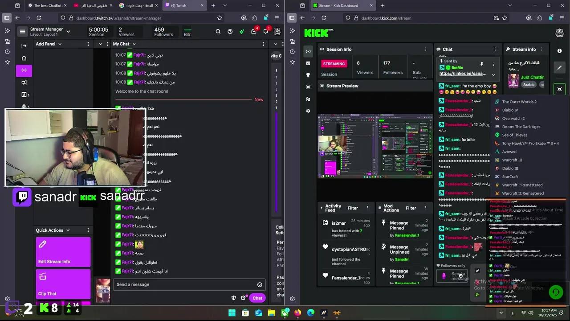The width and height of the screenshot is (570, 321).
Task: Expand the Stream Manager layout dropdown
Action: pyautogui.click(x=68, y=32)
